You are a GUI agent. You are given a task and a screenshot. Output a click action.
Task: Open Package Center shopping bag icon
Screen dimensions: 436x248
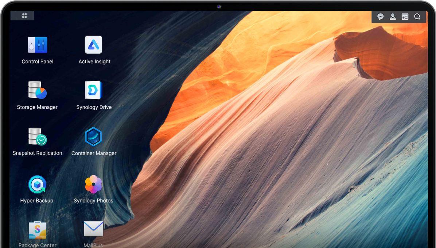[38, 230]
